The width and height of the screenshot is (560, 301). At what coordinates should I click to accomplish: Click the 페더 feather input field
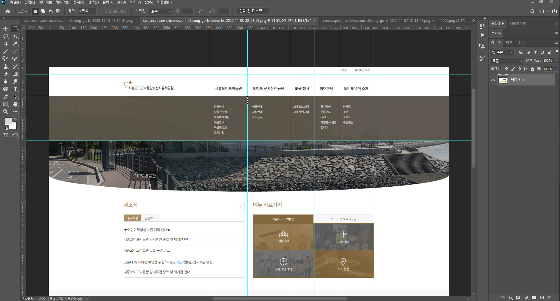click(87, 11)
